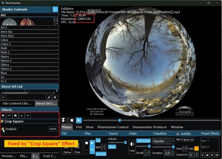The image size is (222, 159).
Task: Select the Astro-Sky shader category
Action: pyautogui.click(x=29, y=32)
